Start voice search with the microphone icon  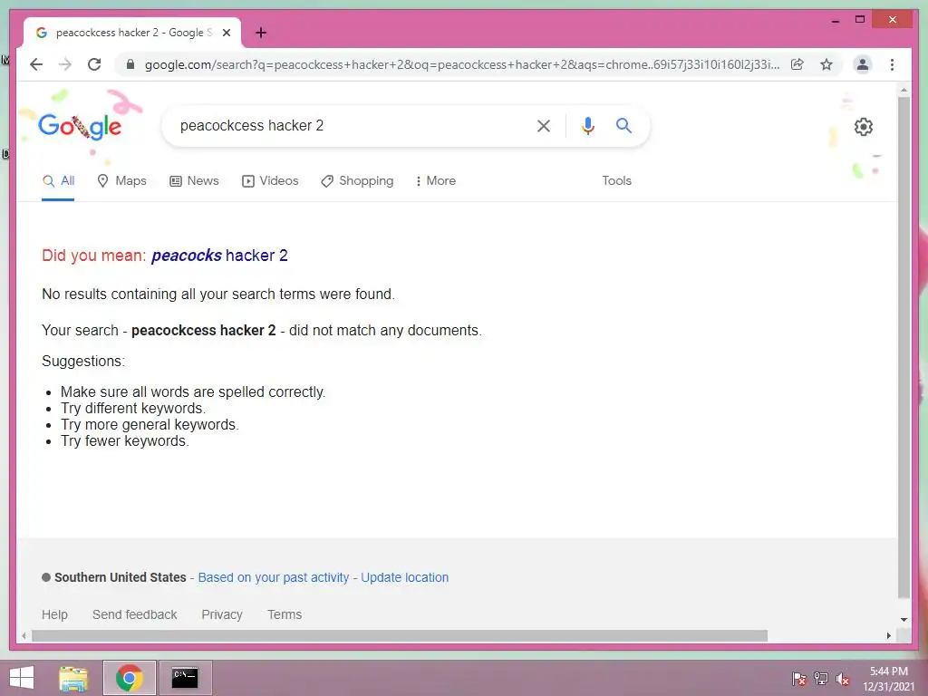click(x=587, y=126)
